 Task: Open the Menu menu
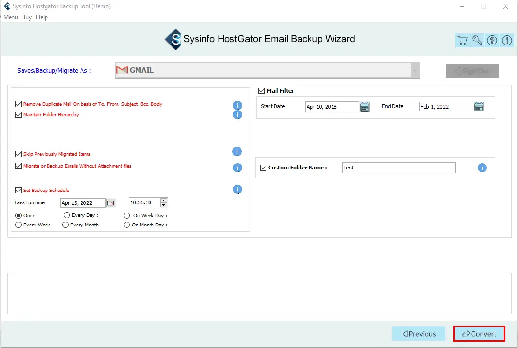(x=11, y=17)
